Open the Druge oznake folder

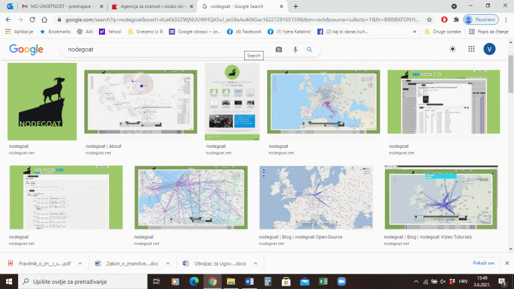pyautogui.click(x=442, y=32)
